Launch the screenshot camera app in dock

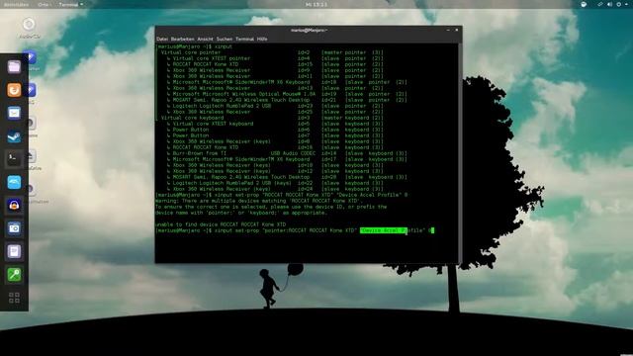pyautogui.click(x=14, y=228)
